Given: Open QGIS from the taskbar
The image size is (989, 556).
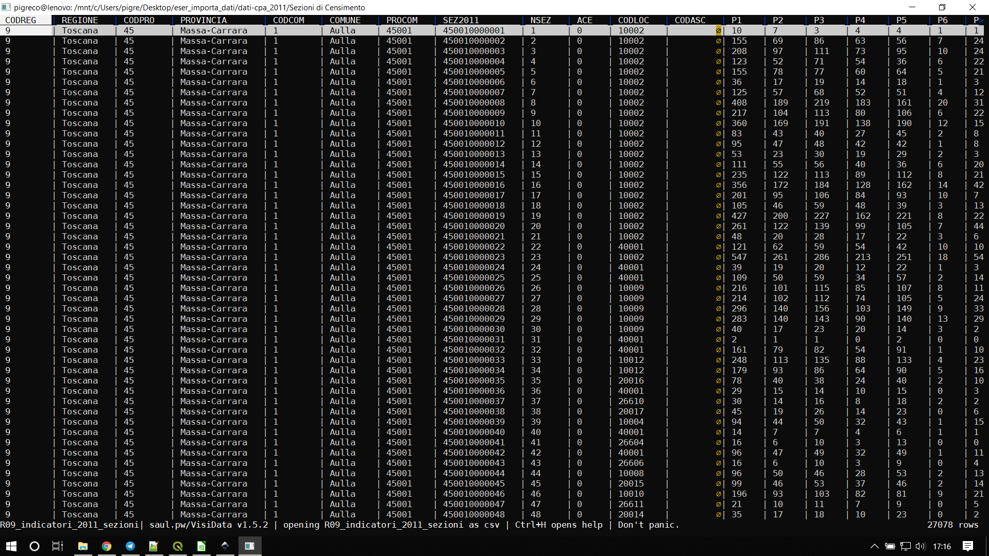Looking at the screenshot, I should tap(178, 546).
